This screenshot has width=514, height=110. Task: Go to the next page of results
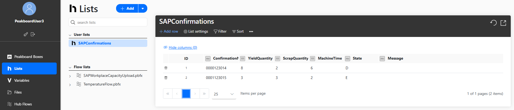195,94
